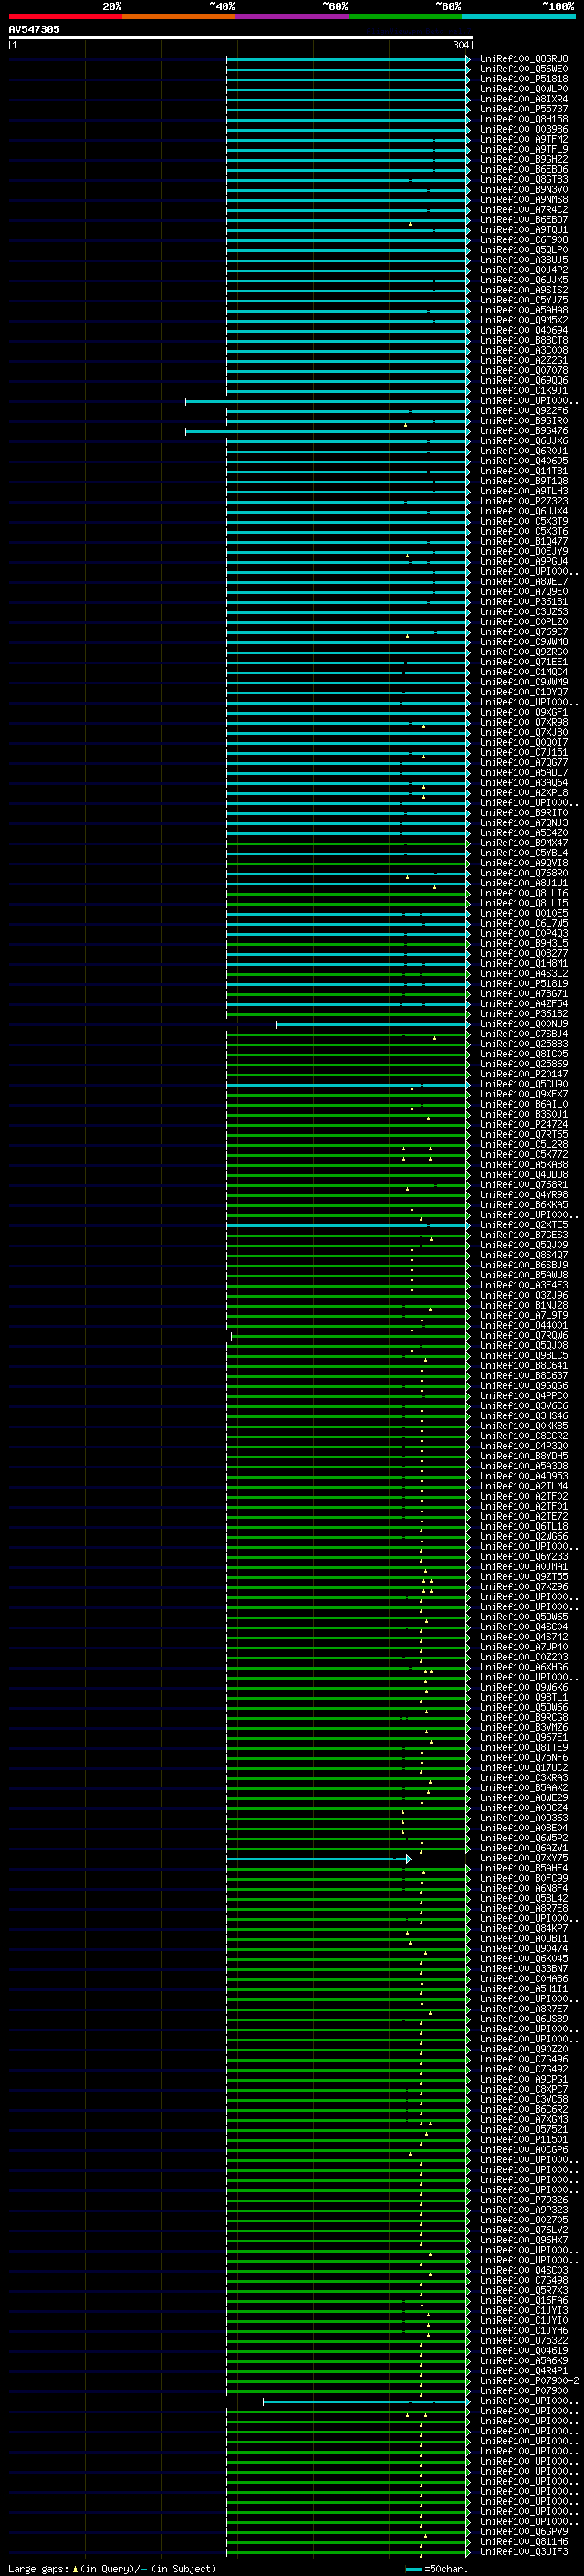584x2576 pixels.
Task: Select label UniRef100_Q00NU9
Action: coord(524,1023)
